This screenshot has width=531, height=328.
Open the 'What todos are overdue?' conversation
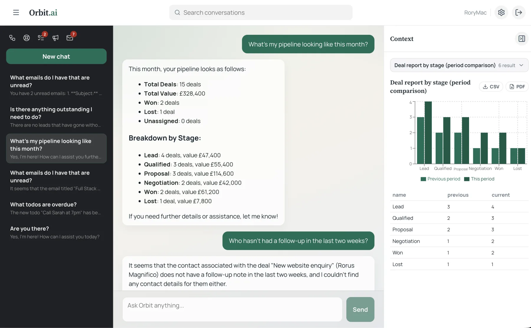56,208
